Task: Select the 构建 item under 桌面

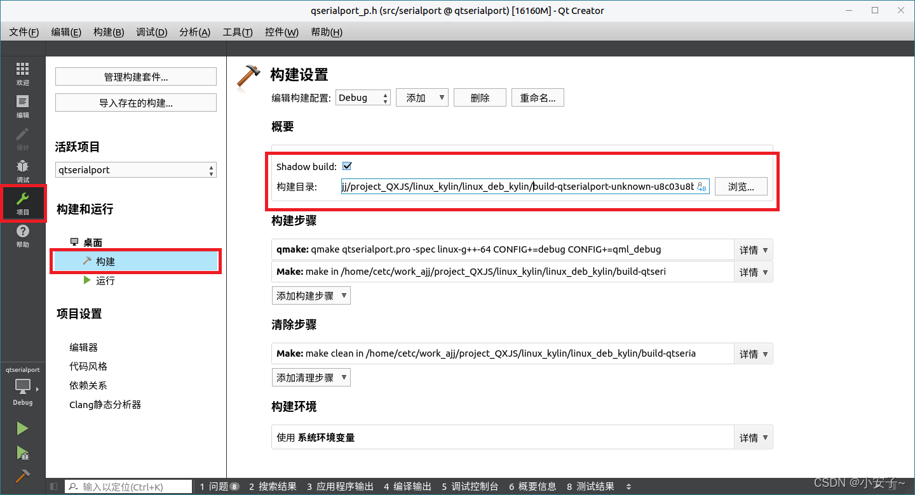Action: tap(136, 261)
